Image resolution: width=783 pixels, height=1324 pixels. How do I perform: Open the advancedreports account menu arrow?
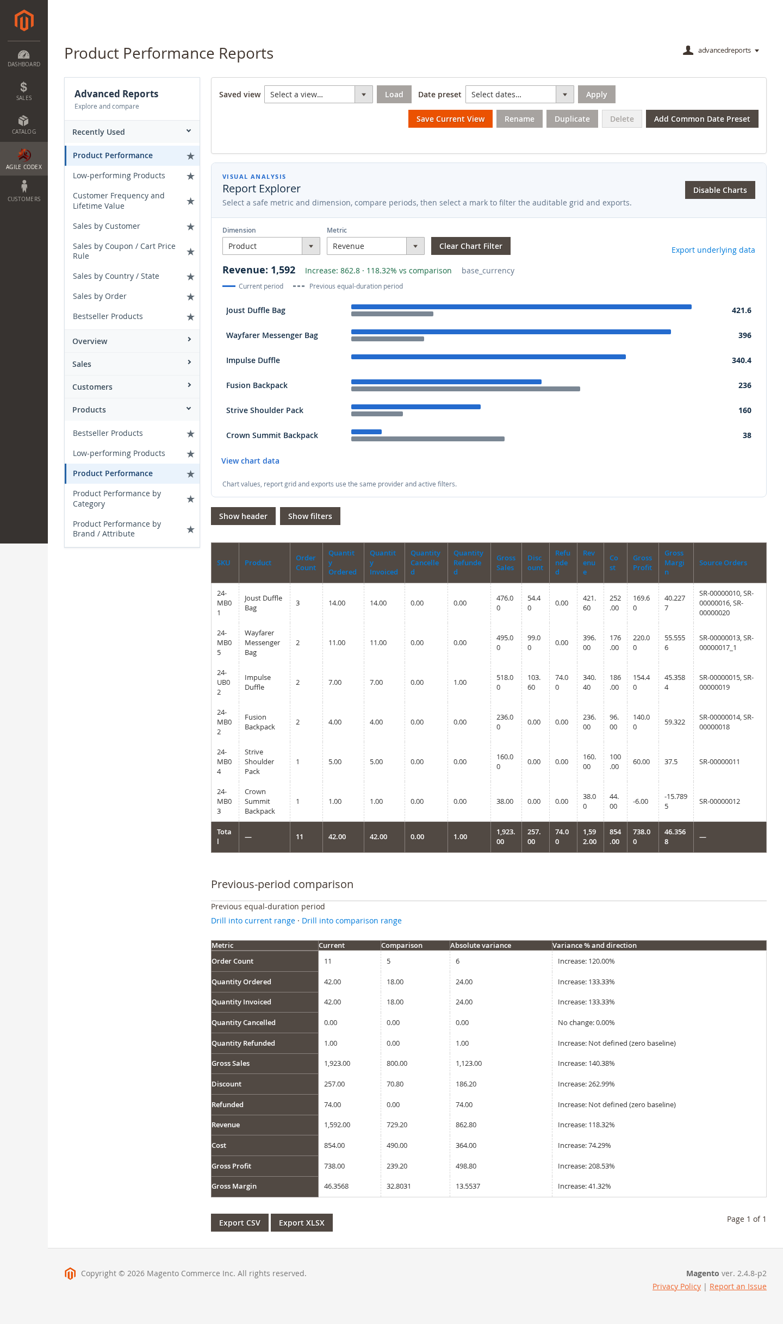[757, 51]
